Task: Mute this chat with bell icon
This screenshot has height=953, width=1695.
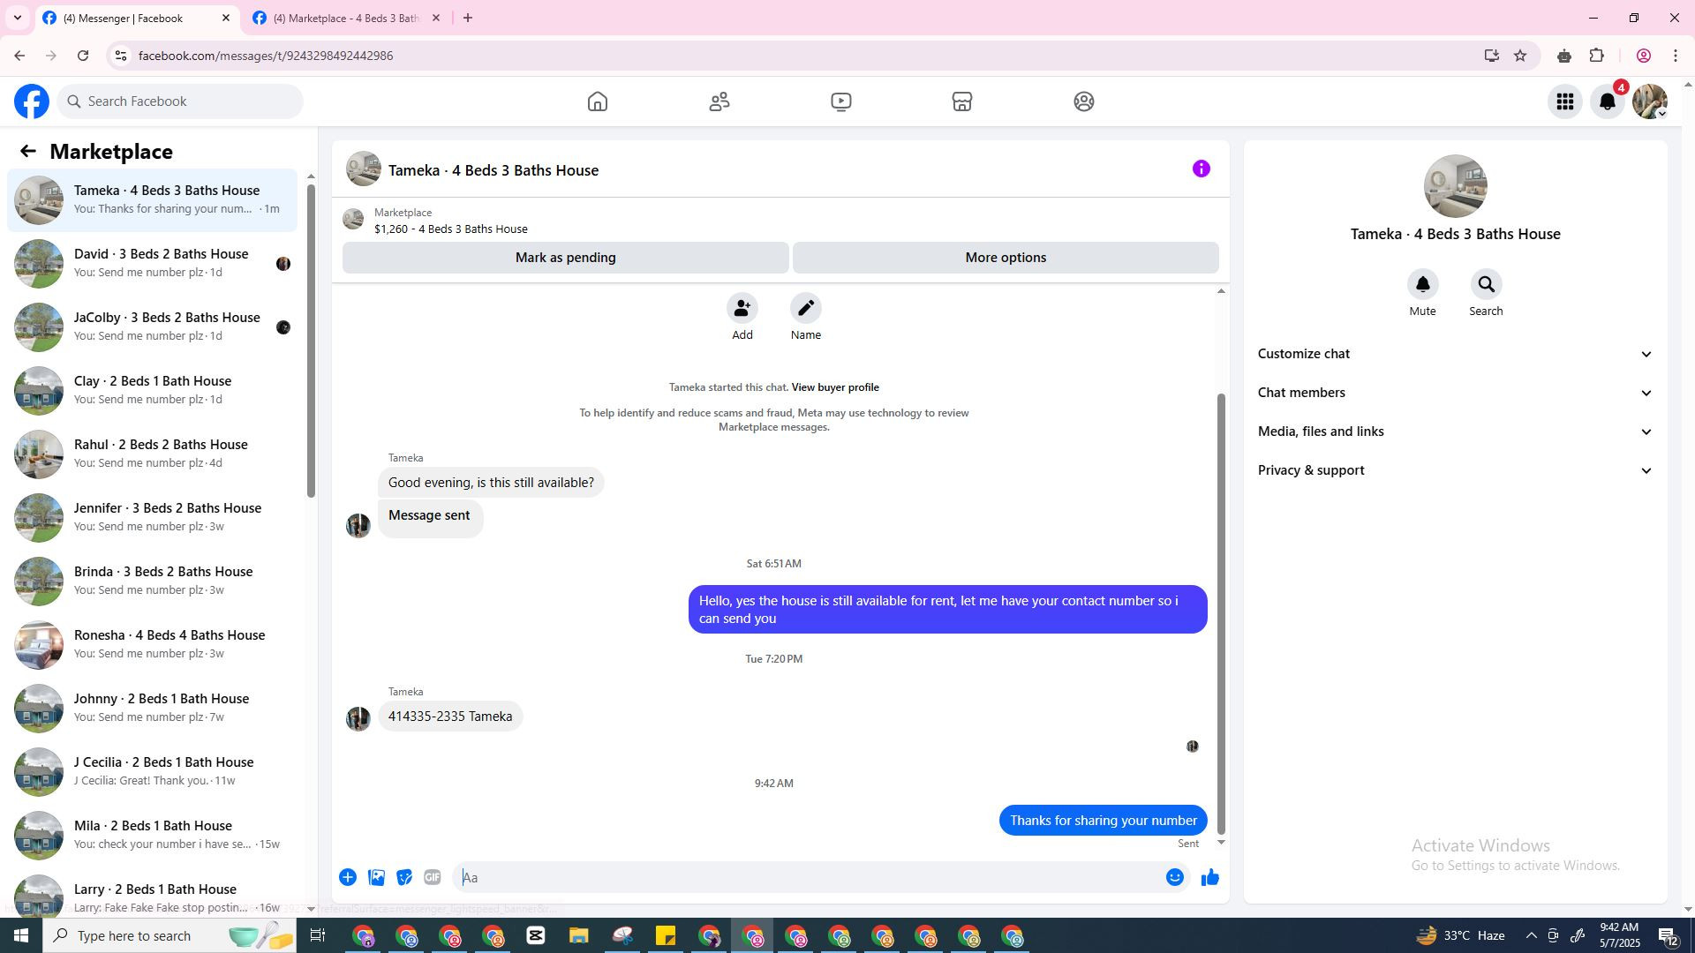Action: coord(1422,285)
